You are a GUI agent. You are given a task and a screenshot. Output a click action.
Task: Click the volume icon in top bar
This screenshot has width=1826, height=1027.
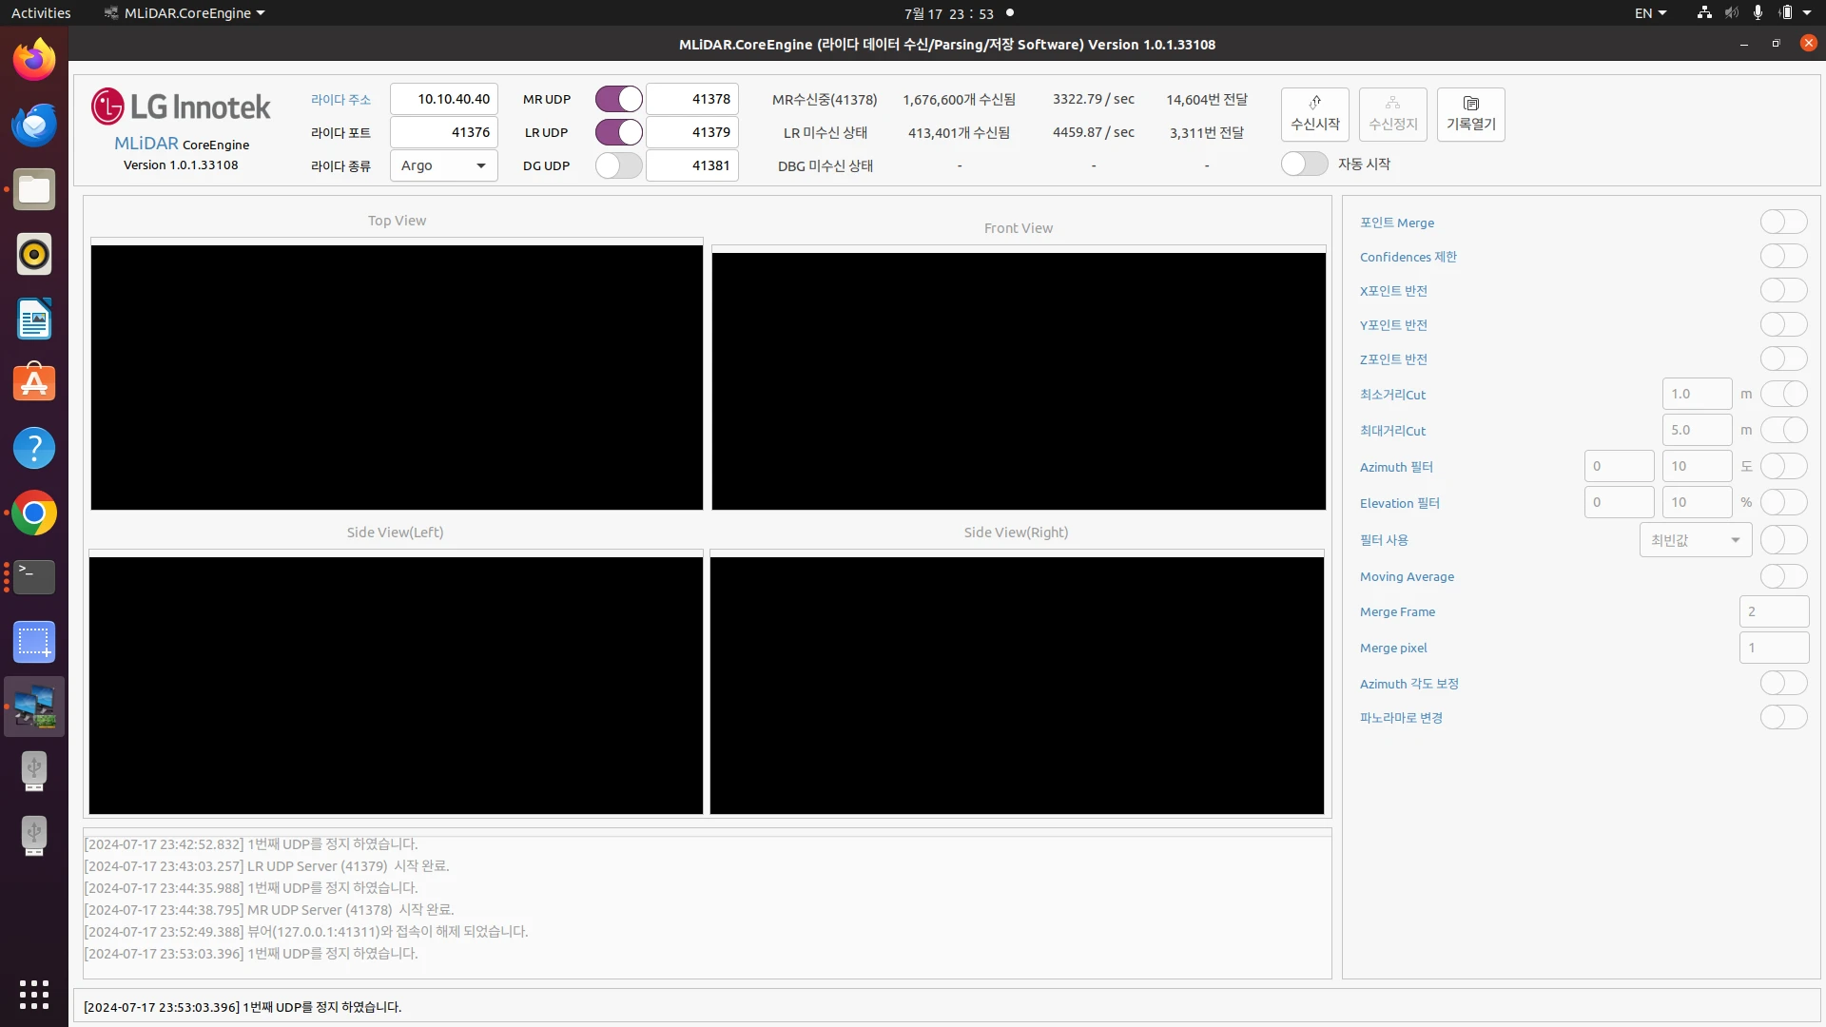(1732, 13)
